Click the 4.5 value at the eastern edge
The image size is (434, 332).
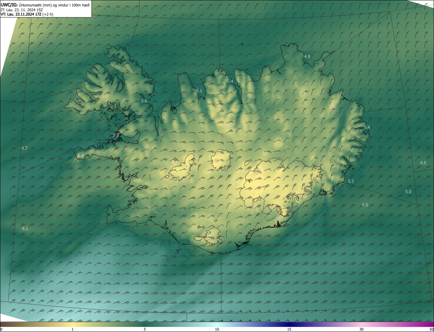(x=423, y=163)
